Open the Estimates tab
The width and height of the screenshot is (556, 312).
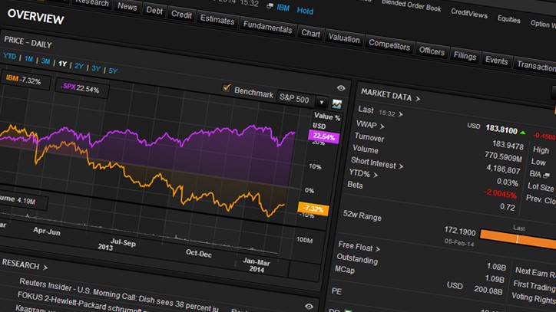[217, 19]
